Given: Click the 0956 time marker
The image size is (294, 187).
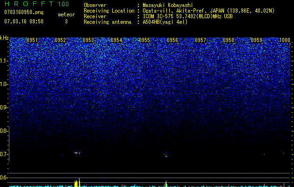Looking at the screenshot, I should click(172, 40).
